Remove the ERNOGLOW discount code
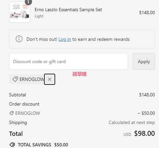Screen dimensions: 159x148 pos(50,79)
